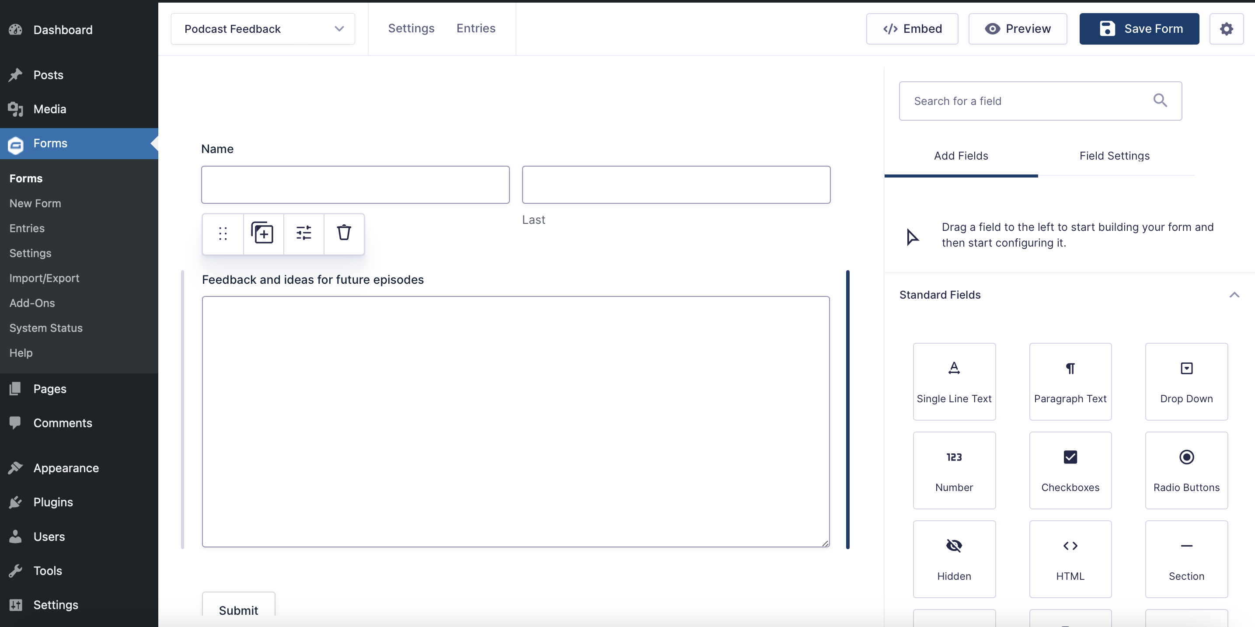Select Forms main menu item
Screen dimensions: 1255x627
(x=79, y=143)
